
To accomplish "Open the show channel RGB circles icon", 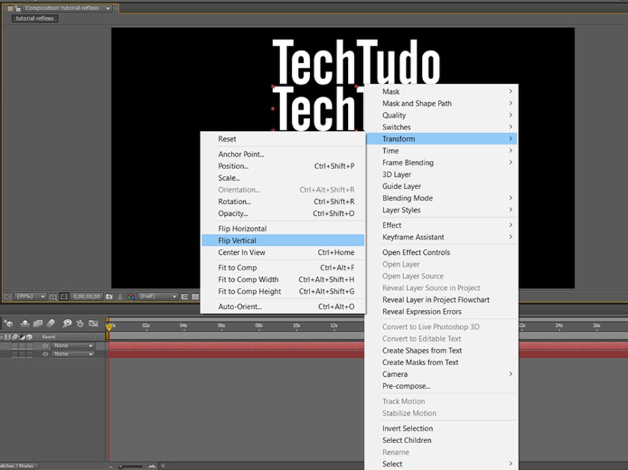I will coord(131,297).
